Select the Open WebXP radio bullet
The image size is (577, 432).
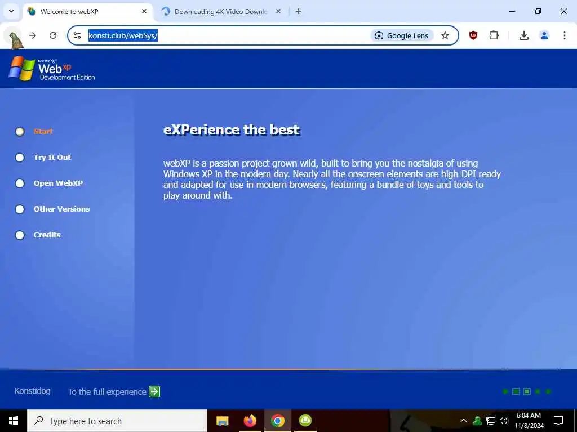[x=20, y=183]
